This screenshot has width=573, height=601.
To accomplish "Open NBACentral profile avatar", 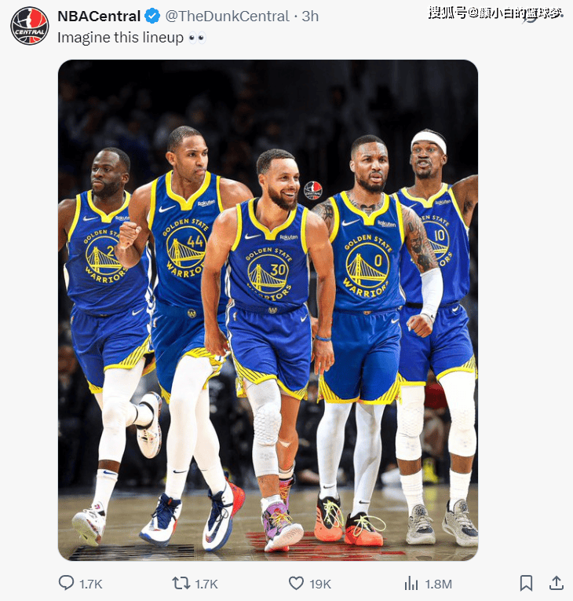I will 30,26.
